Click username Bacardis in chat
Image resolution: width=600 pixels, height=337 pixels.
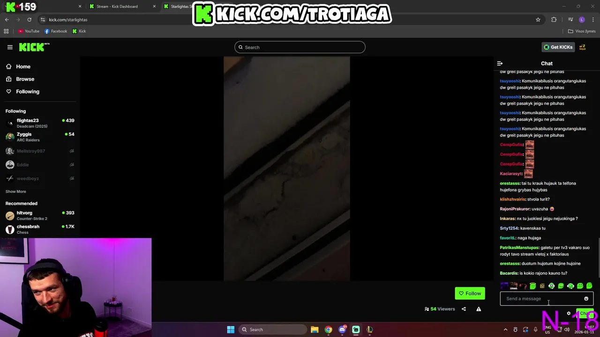point(509,273)
